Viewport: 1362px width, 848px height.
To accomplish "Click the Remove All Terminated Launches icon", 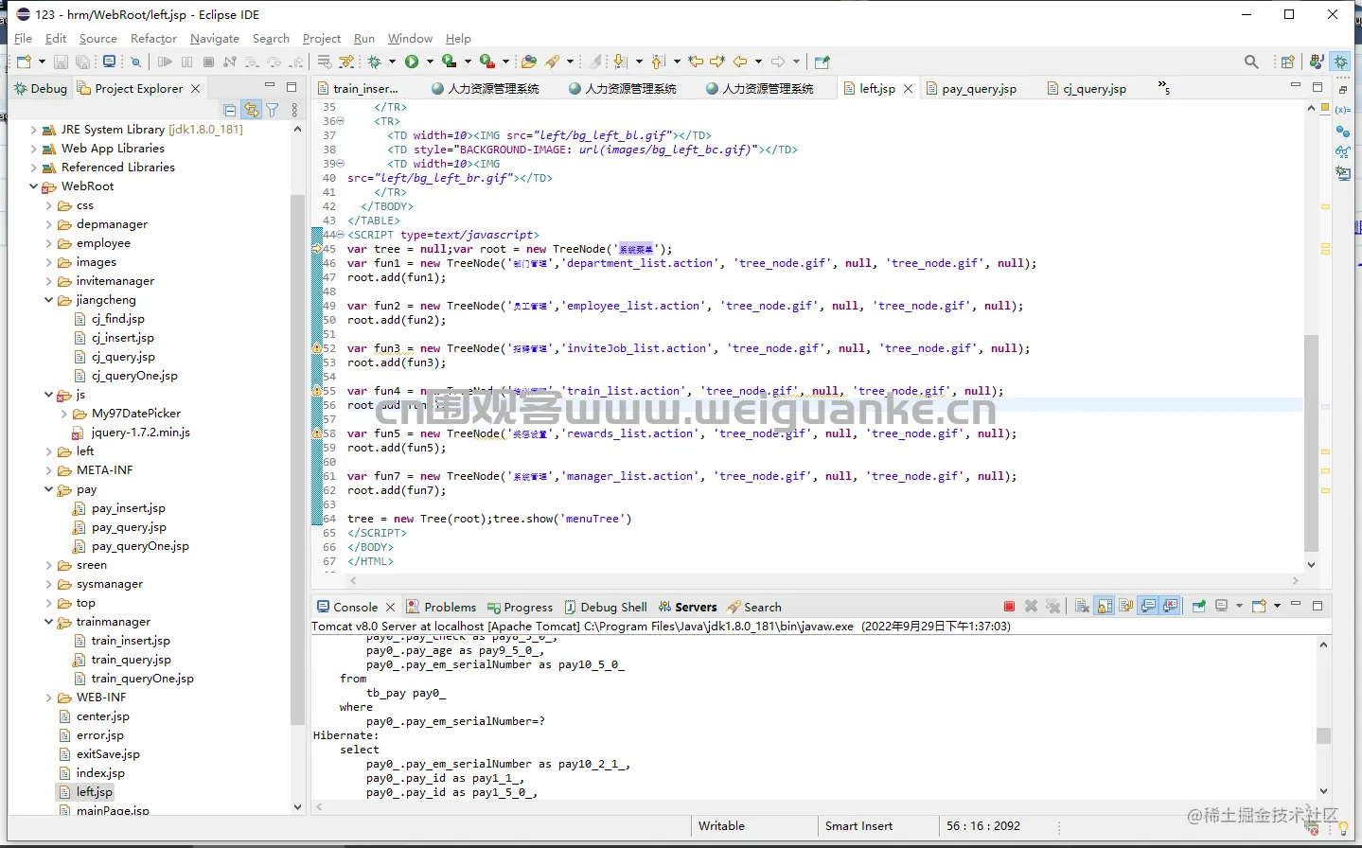I will (1052, 606).
